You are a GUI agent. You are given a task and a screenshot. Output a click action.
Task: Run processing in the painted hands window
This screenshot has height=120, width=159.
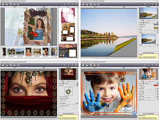[145, 65]
